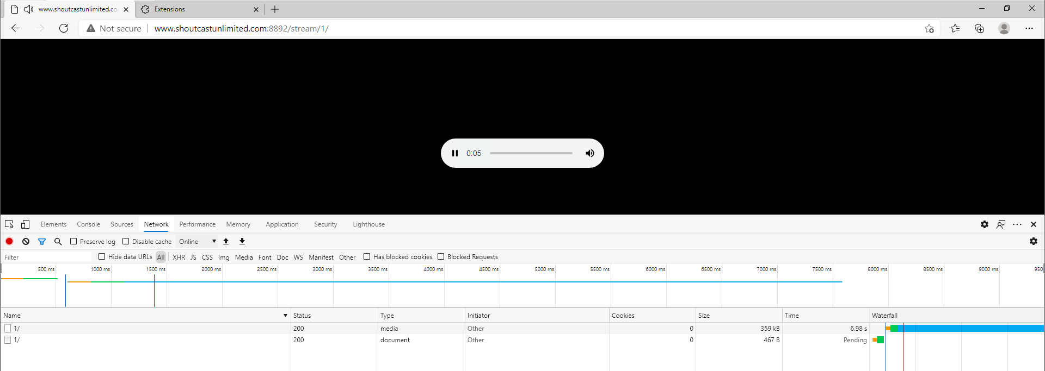Viewport: 1045px width, 371px height.
Task: Filter requests by Media
Action: point(244,257)
